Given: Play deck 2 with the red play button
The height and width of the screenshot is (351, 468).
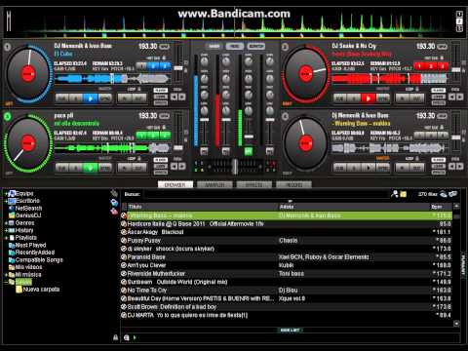Looking at the screenshot, I should click(x=369, y=98).
